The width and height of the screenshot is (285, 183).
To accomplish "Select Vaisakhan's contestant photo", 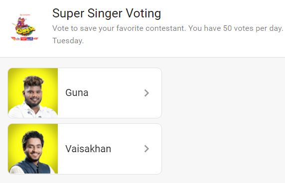I will click(33, 149).
